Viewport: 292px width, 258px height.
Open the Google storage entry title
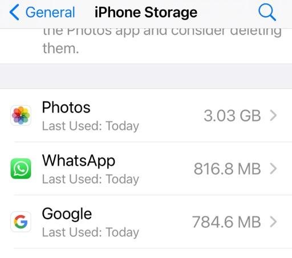click(x=67, y=214)
